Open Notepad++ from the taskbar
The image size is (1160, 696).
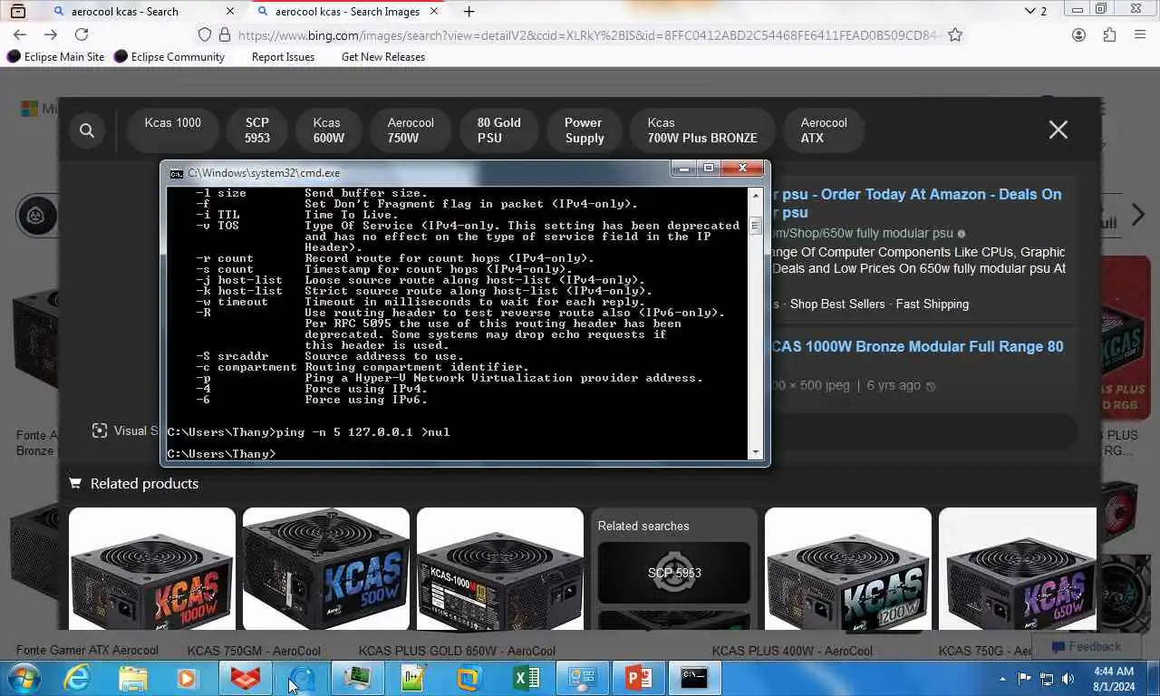tap(413, 678)
